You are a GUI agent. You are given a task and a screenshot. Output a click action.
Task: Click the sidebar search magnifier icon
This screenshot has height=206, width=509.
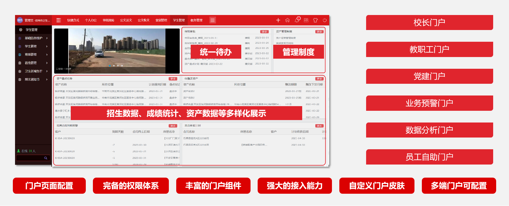point(46,158)
